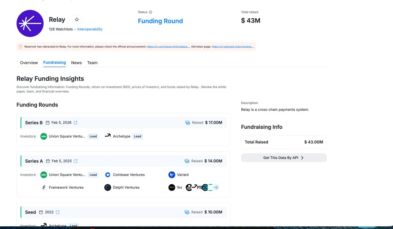Open the Series B external source link icon
This screenshot has width=393, height=229.
(x=76, y=123)
